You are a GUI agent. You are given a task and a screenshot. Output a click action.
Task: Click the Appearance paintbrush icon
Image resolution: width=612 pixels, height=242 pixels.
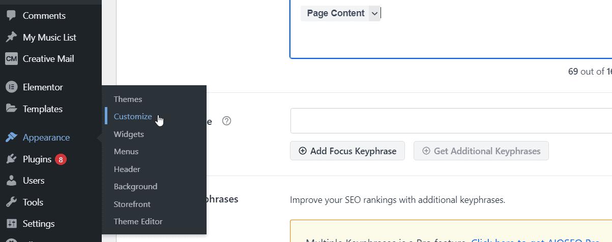click(11, 137)
